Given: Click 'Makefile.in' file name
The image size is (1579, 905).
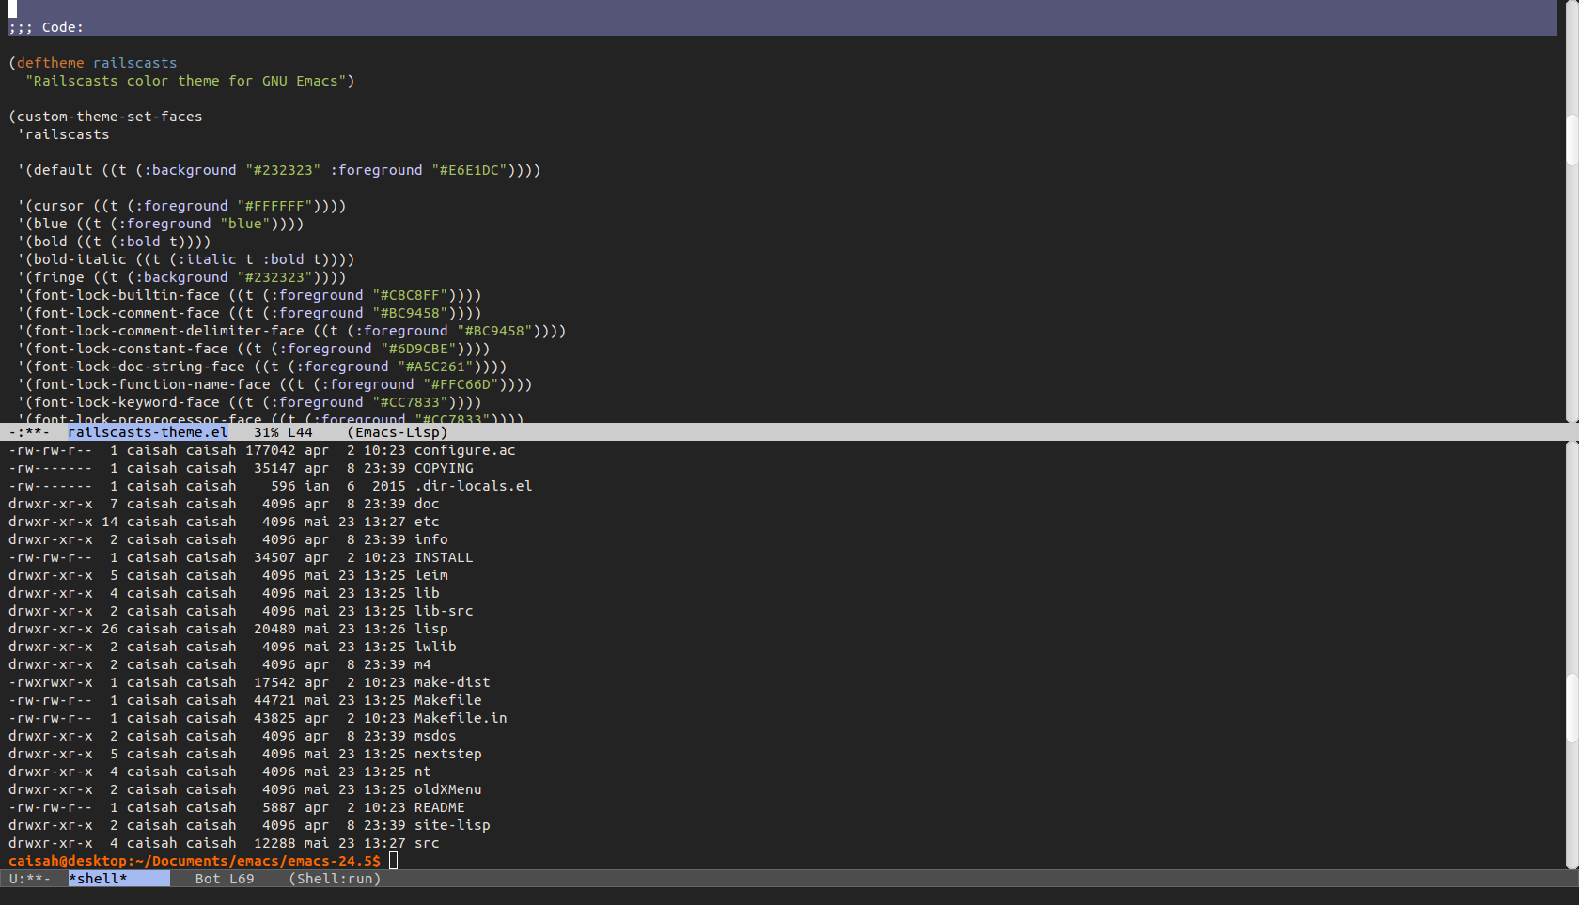Looking at the screenshot, I should click(461, 718).
